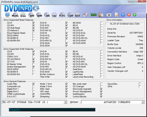Click the red question mark help icon
Screen dimensions: 147x117
point(129,15)
